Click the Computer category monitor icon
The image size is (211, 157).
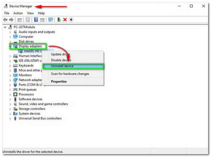pos(15,37)
